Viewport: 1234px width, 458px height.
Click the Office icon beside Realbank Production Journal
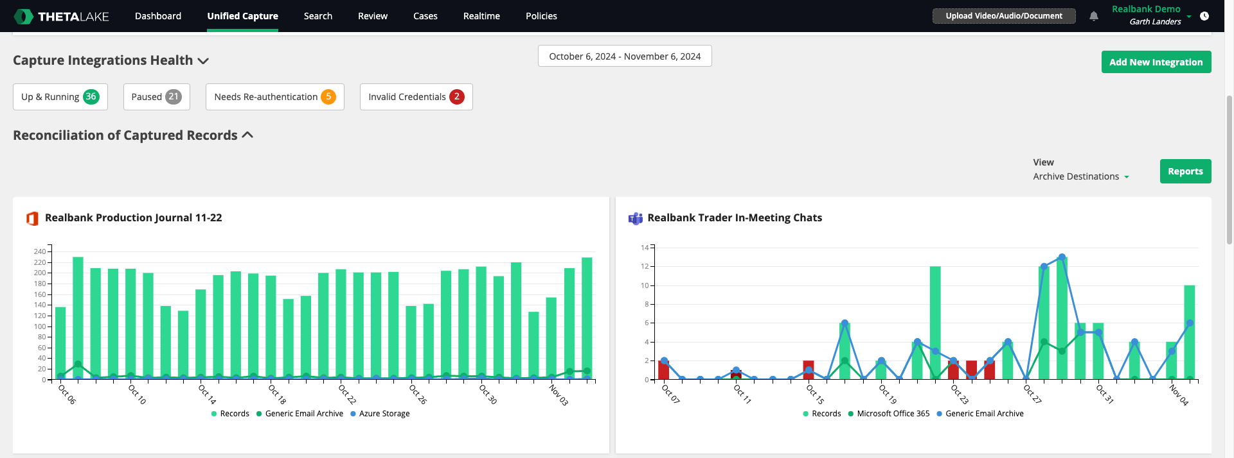click(32, 218)
